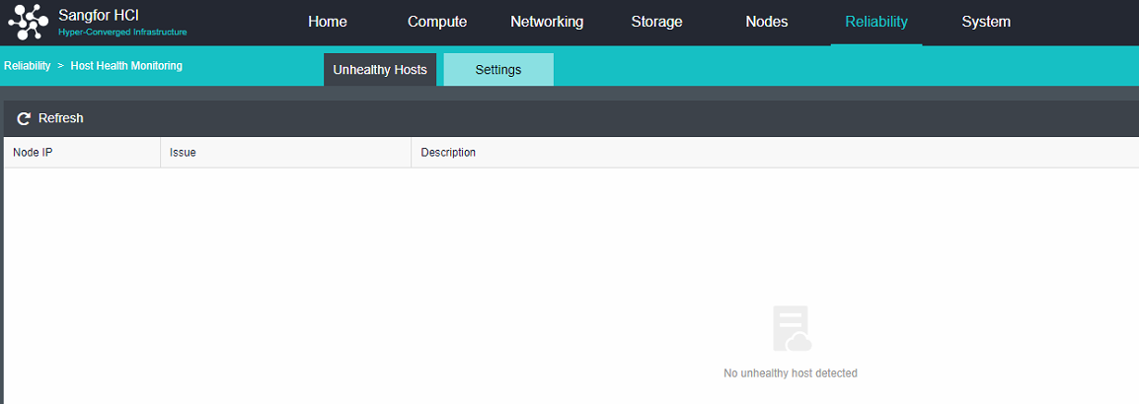Screen dimensions: 1139x404
Task: Go to the Networking section
Action: click(547, 22)
